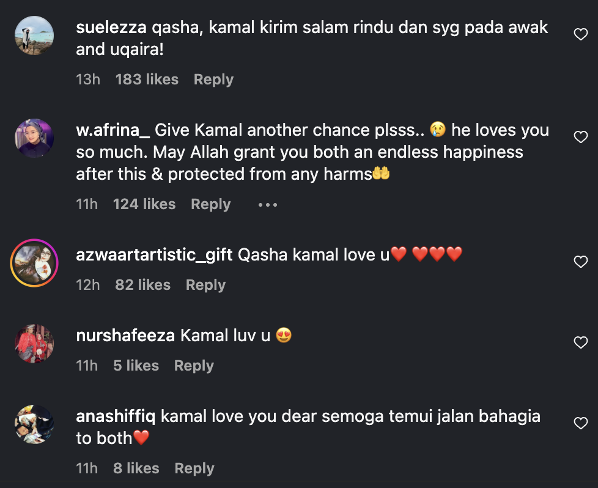View azwaartartistic_gift's story from the avatar ring

click(x=34, y=263)
